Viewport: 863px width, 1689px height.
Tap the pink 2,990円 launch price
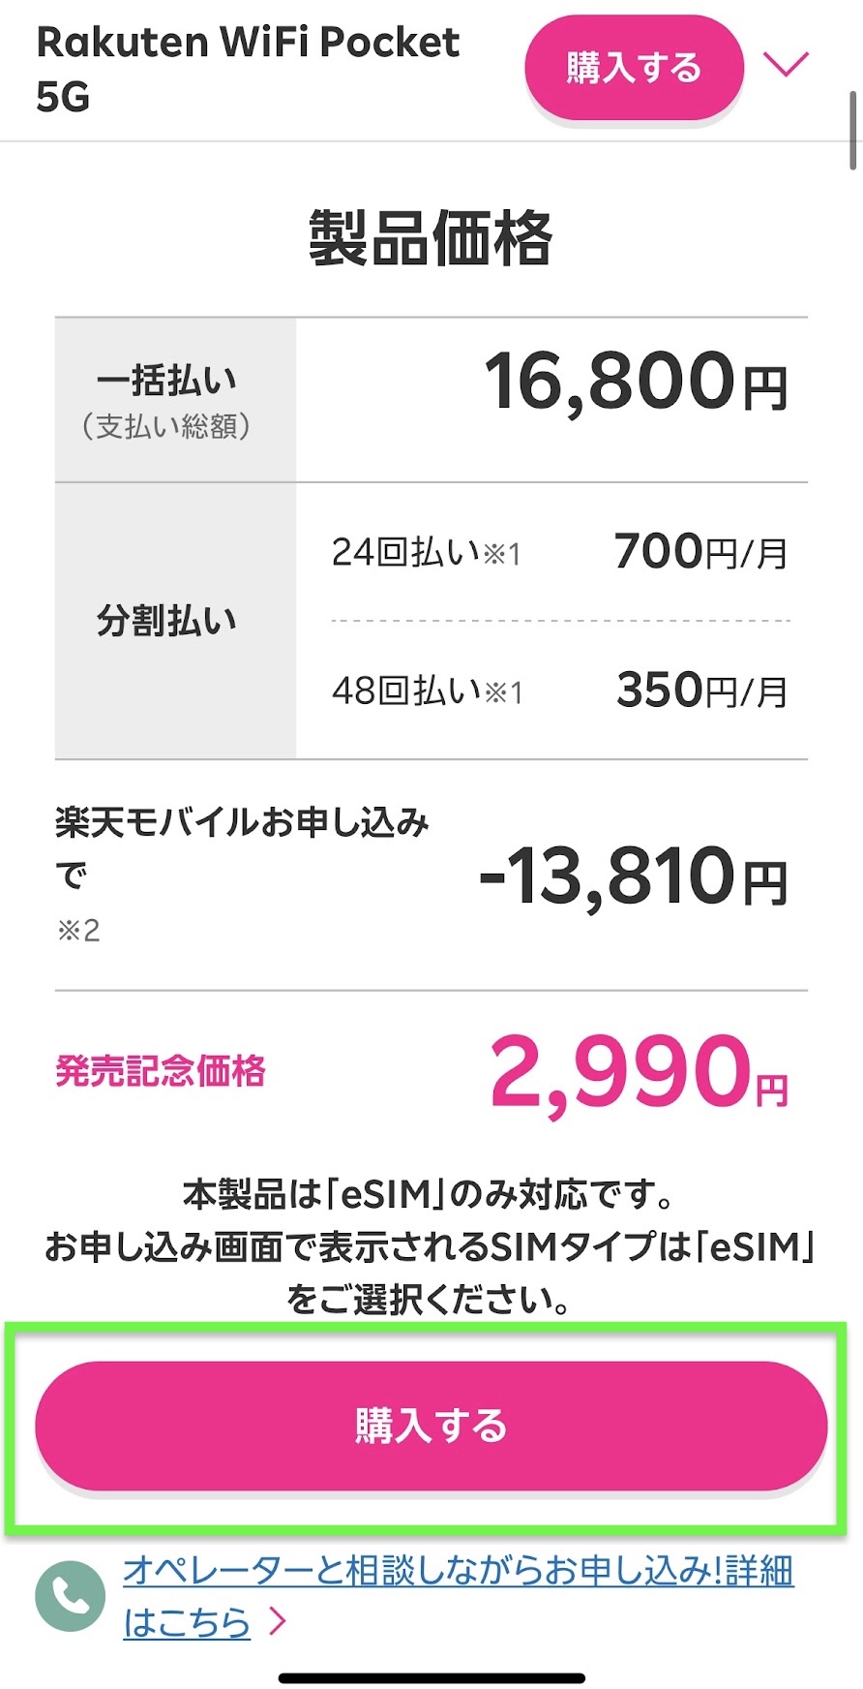click(639, 1072)
